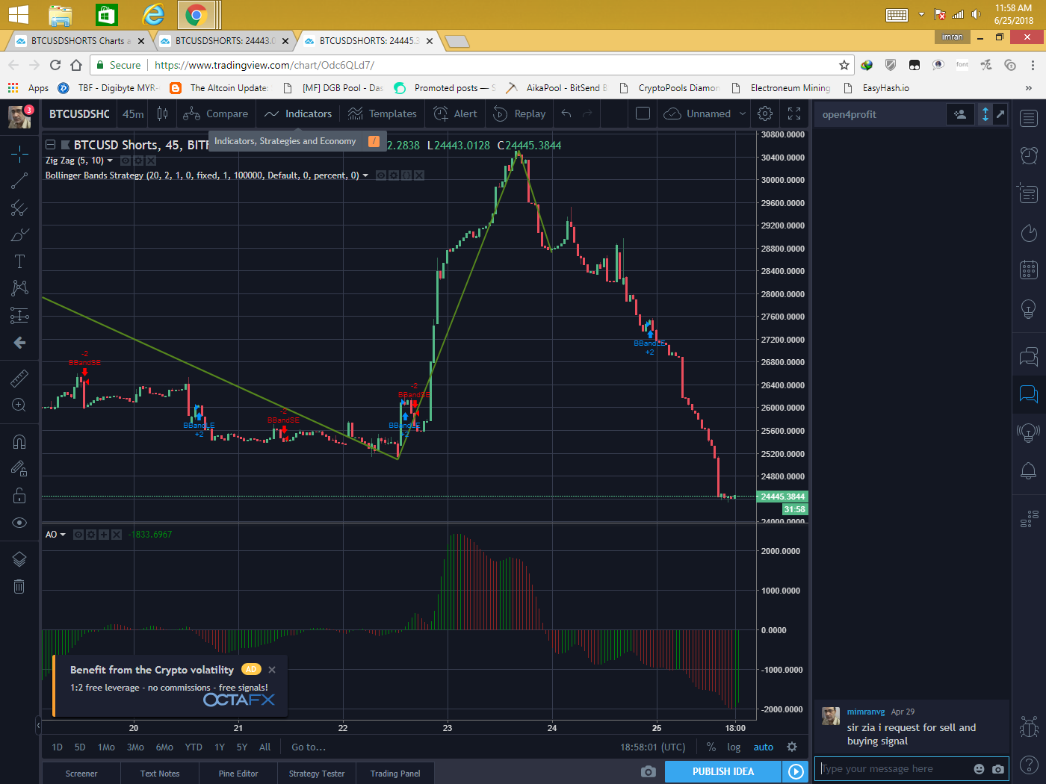Hide the AO indicator eye
The image size is (1046, 784).
click(x=78, y=535)
